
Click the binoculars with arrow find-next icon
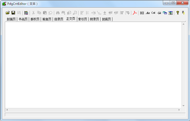pos(63,13)
